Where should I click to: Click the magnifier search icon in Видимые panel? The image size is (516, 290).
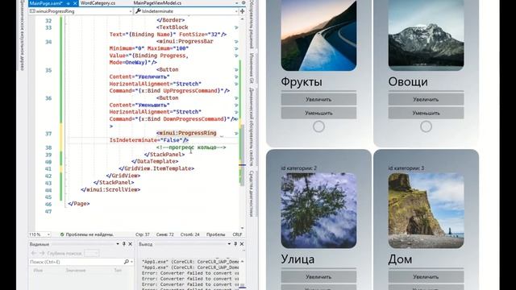click(x=127, y=262)
